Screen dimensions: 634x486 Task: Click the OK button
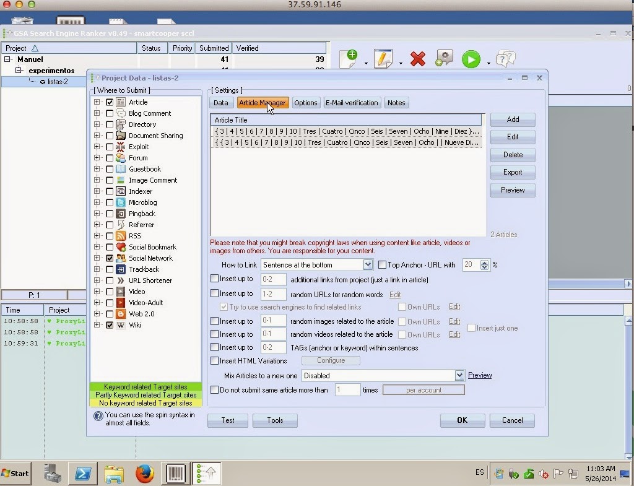(462, 420)
